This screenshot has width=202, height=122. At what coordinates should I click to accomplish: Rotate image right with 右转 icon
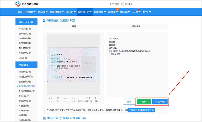click(73, 98)
